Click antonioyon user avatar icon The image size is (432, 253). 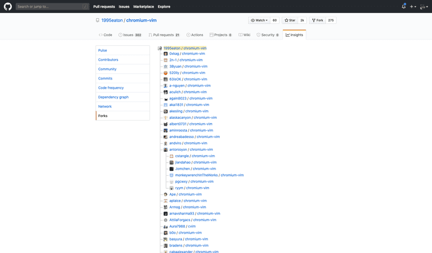click(x=166, y=150)
